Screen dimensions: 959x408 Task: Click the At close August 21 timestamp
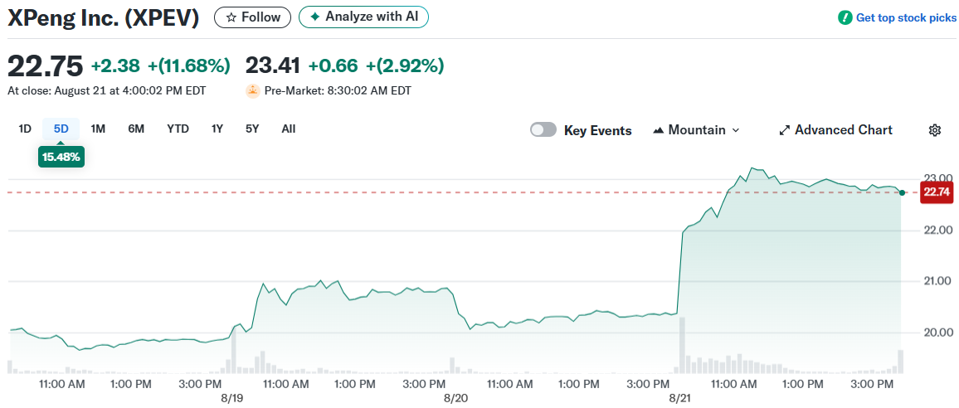click(106, 91)
